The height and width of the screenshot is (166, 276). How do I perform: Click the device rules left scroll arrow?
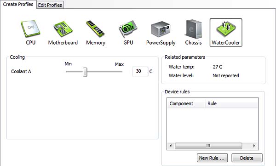[x=171, y=146]
